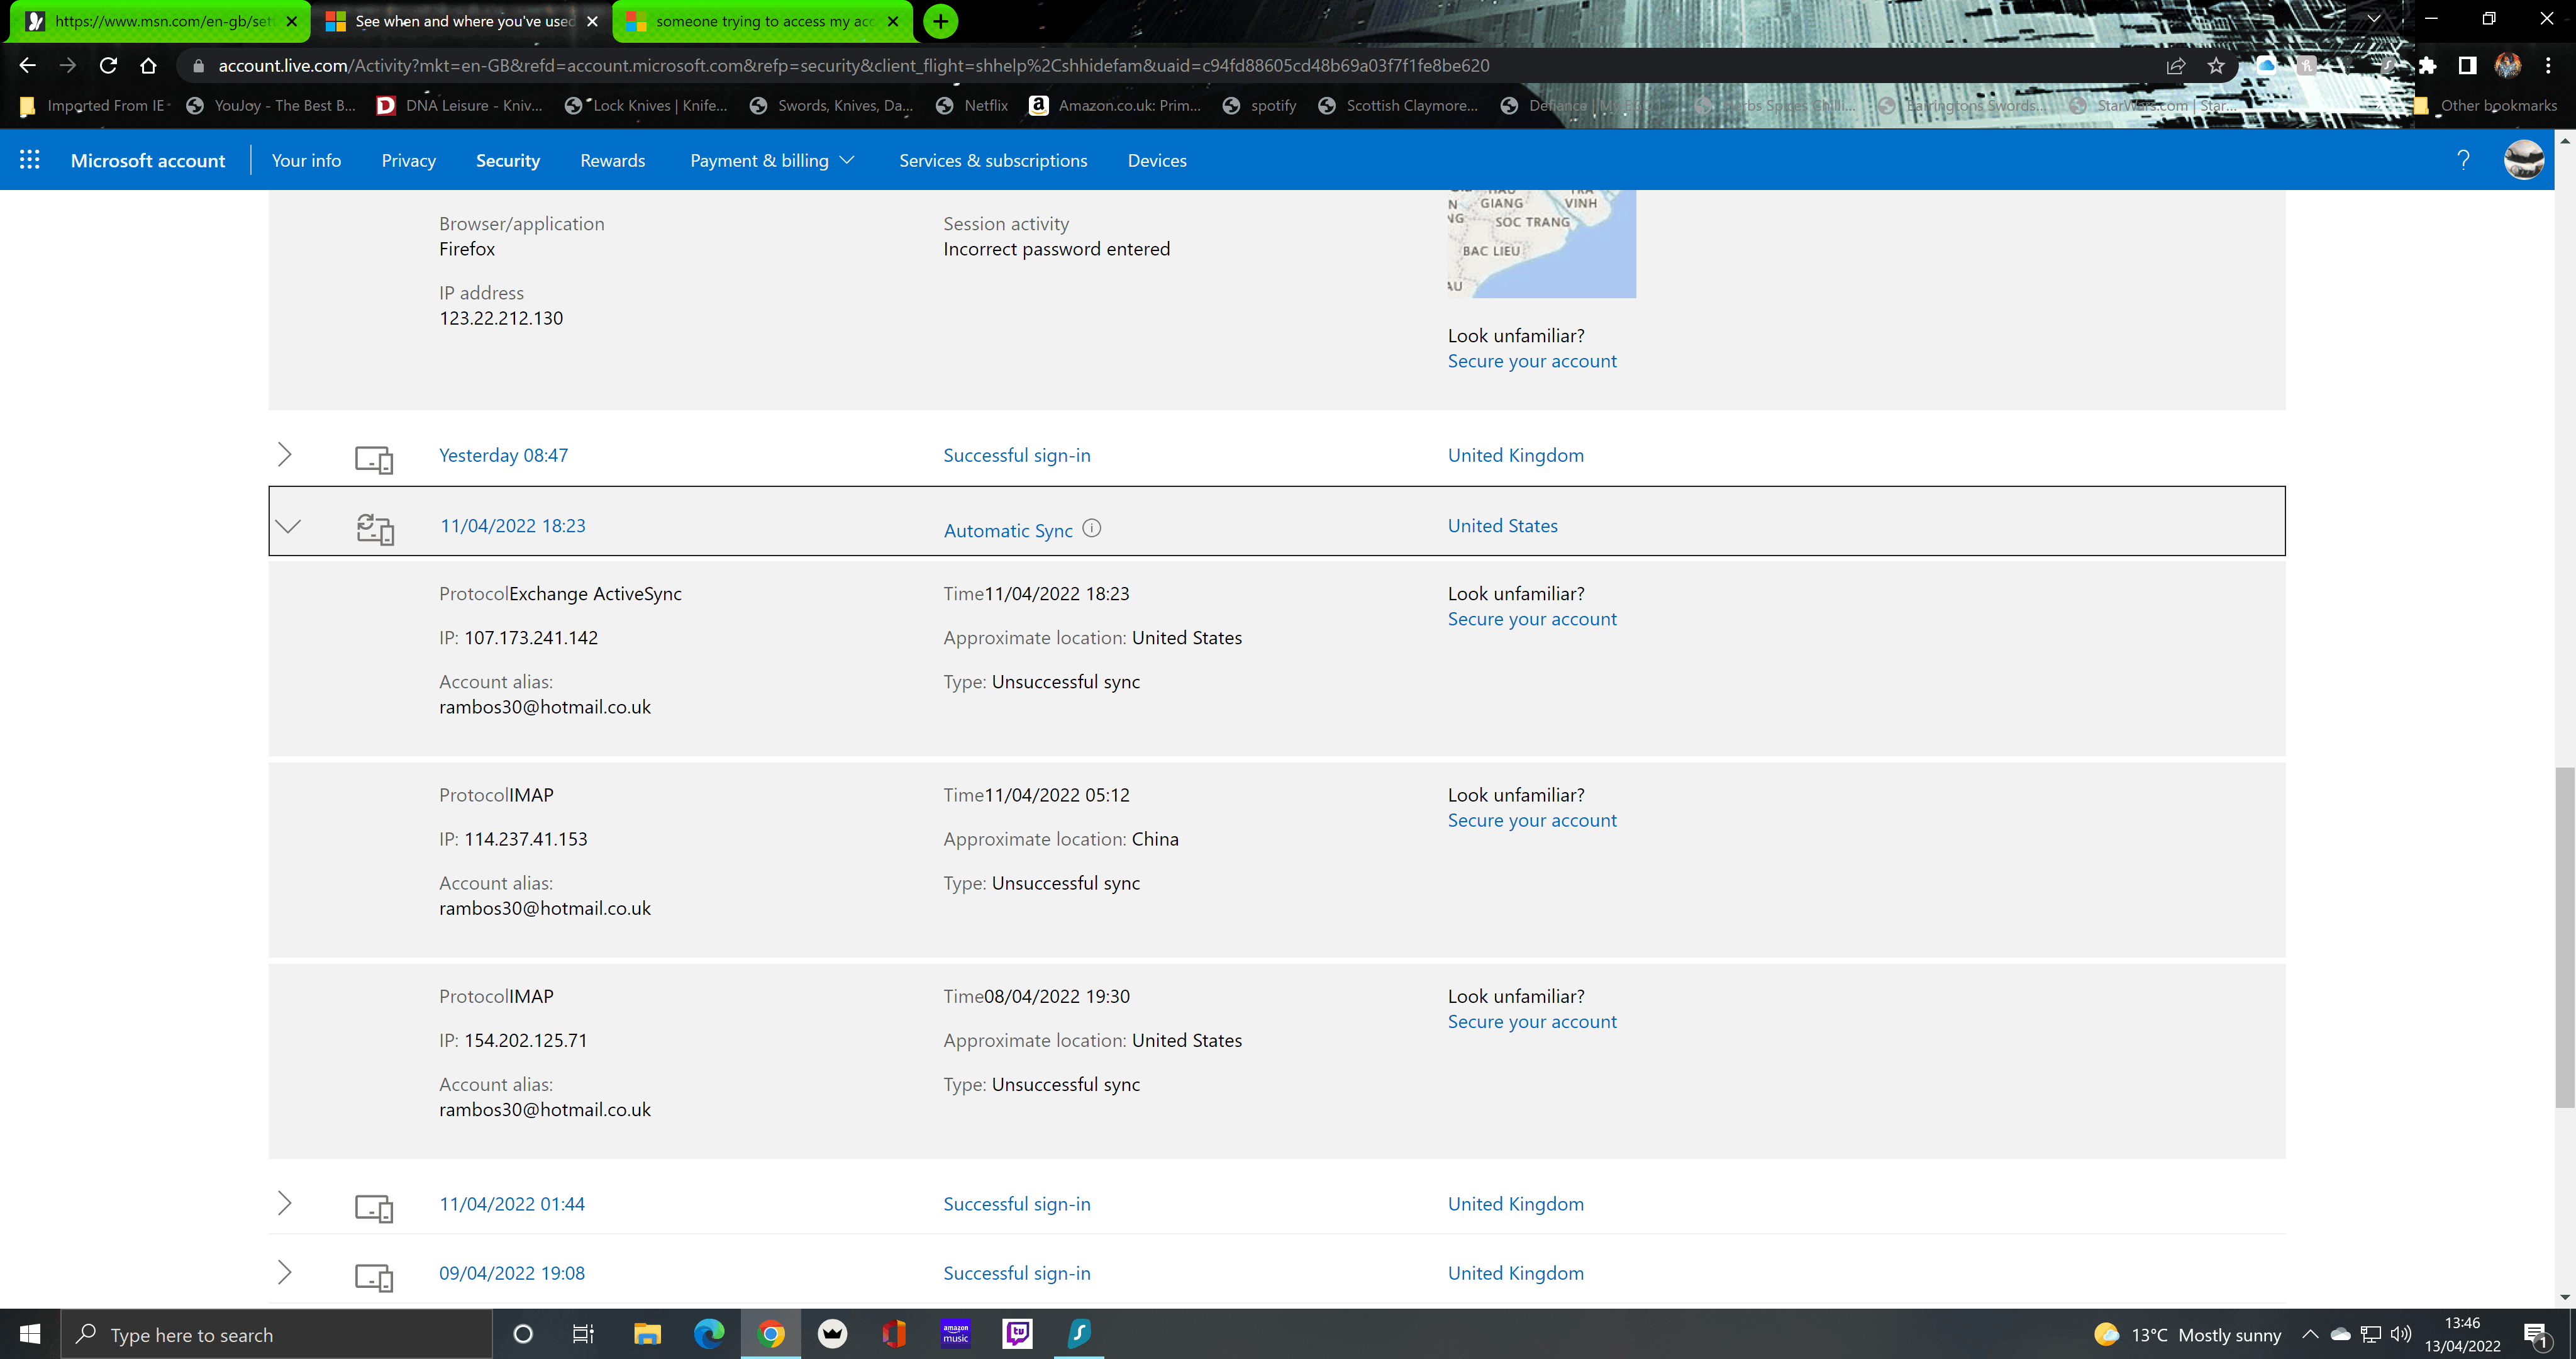The width and height of the screenshot is (2576, 1359).
Task: Click the Automatic Sync info icon
Action: 1092,528
